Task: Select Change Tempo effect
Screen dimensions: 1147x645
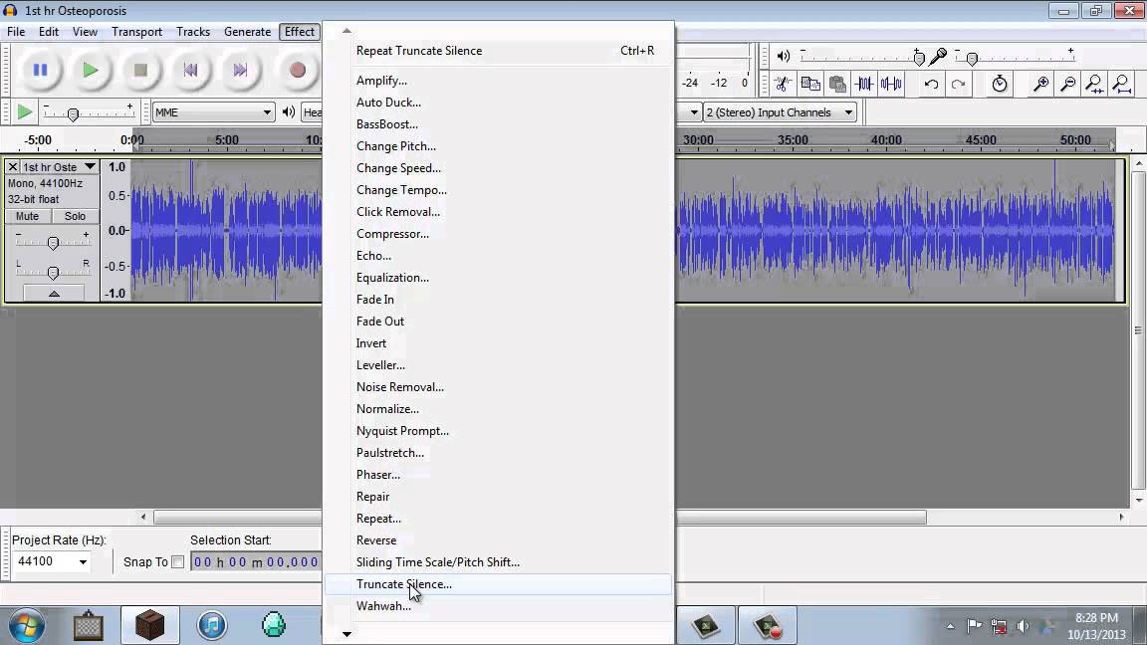Action: 498,190
